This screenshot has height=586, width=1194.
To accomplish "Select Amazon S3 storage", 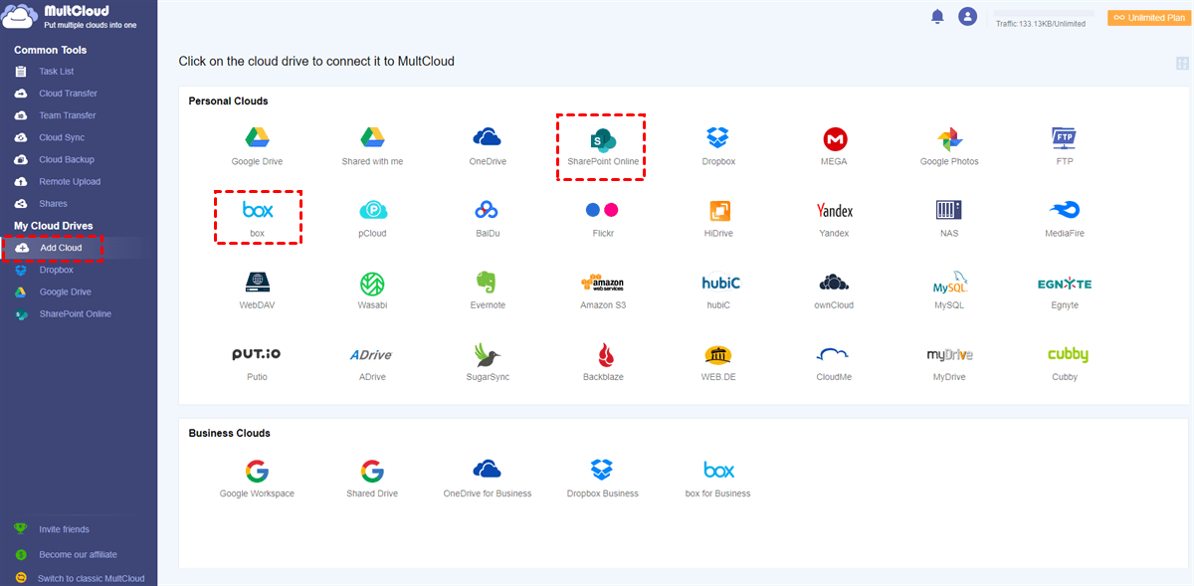I will click(603, 290).
